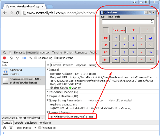Toggle the network overview waterfall icon
Screen dimensions: 160x136
coord(31,58)
